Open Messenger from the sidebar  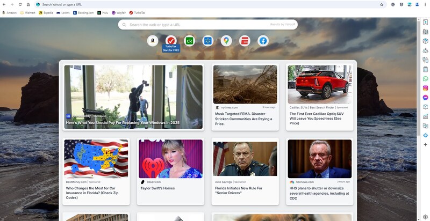(x=425, y=97)
